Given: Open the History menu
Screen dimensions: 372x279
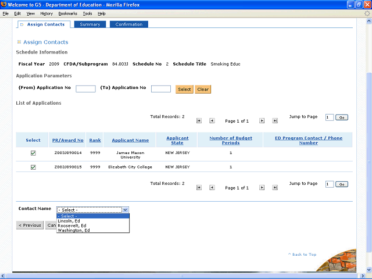Looking at the screenshot, I should (46, 13).
